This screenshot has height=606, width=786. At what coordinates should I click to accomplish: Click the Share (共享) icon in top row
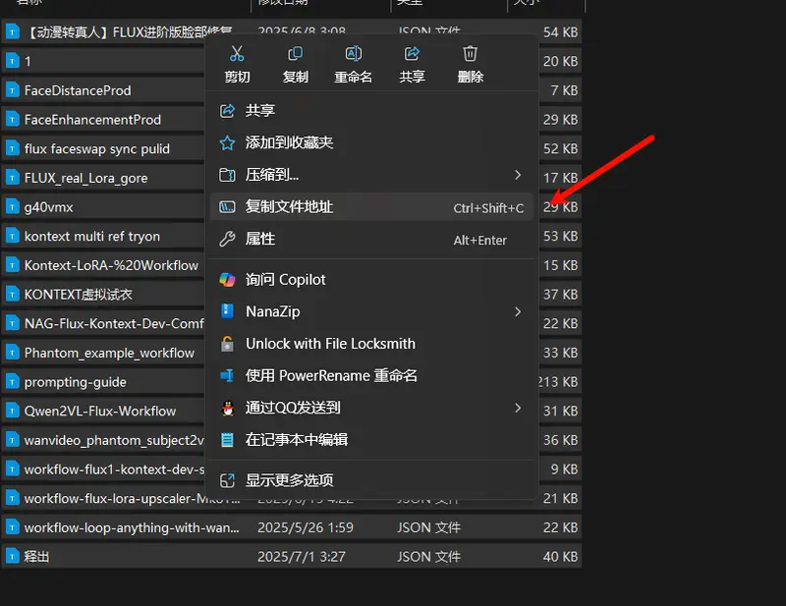[412, 53]
